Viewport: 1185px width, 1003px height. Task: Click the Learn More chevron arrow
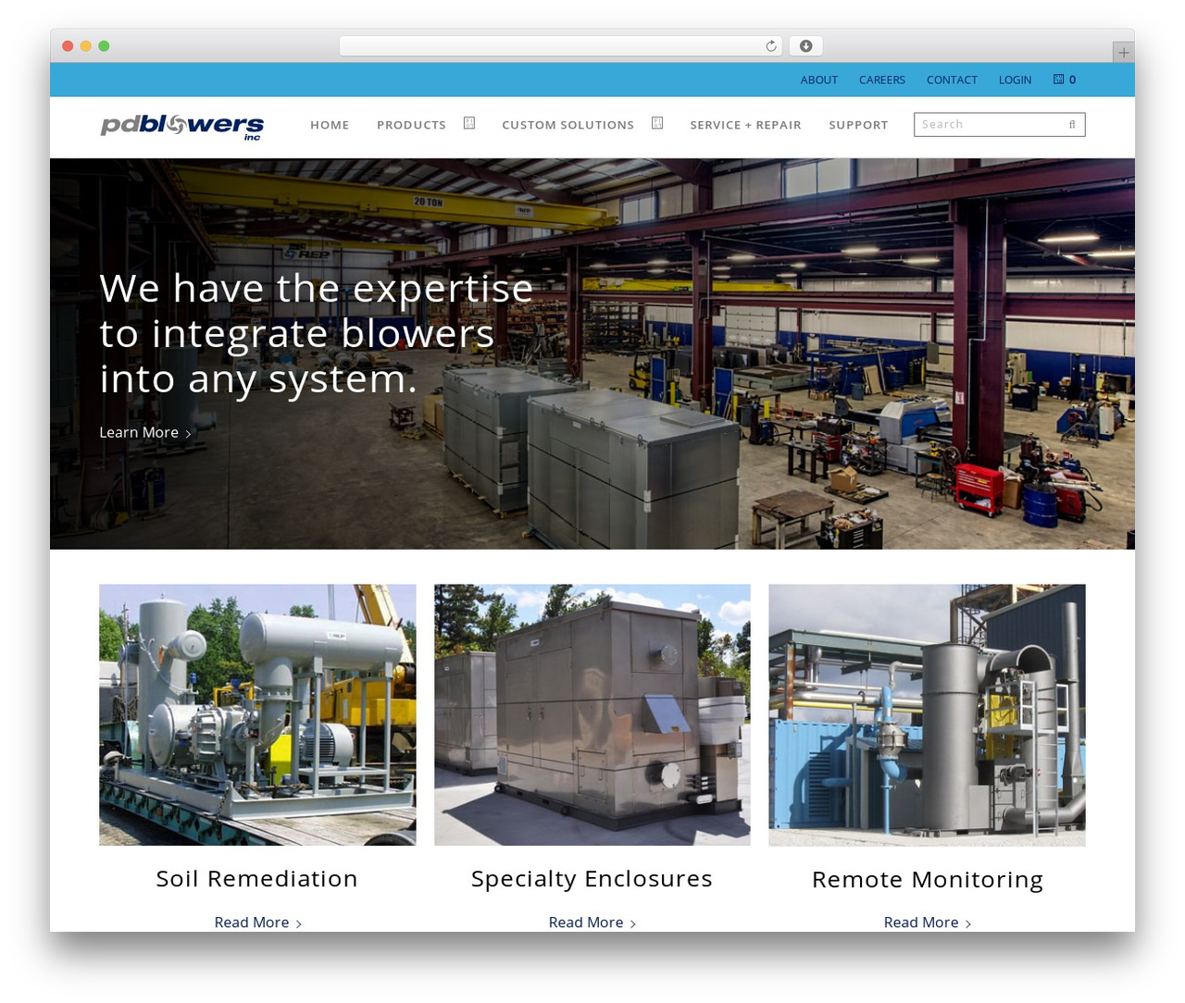[188, 434]
